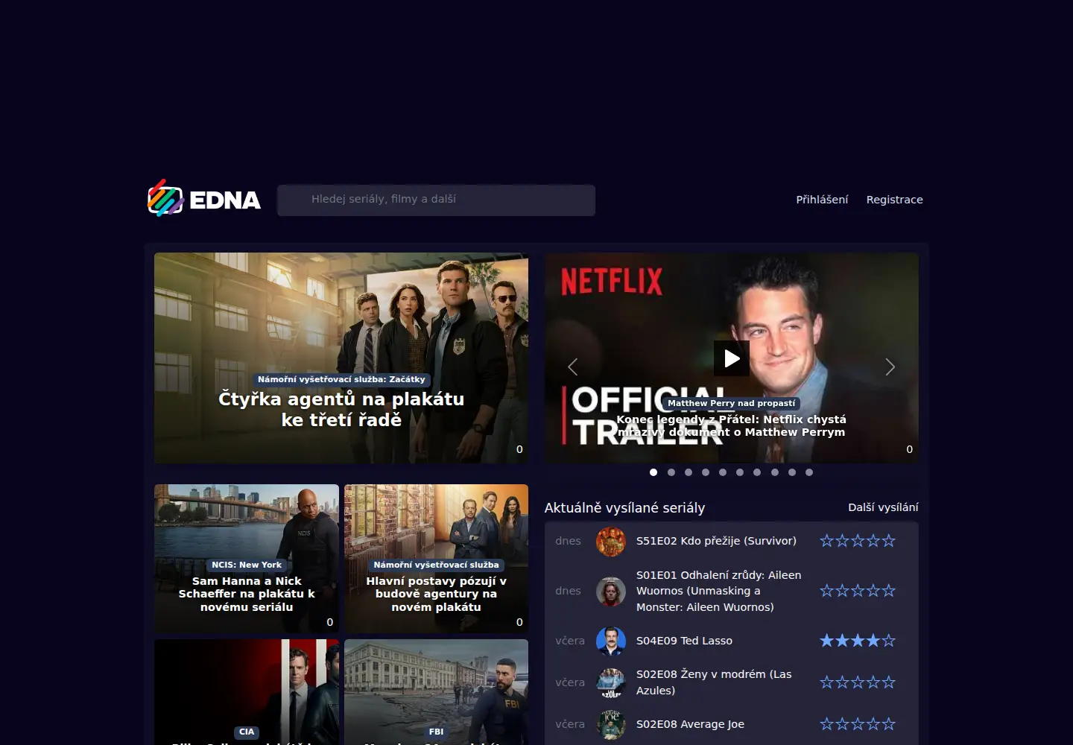Select the first carousel dot
Screen dimensions: 1073x745
point(653,472)
